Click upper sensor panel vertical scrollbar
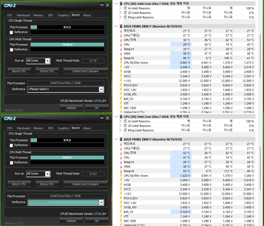 [x=260, y=56]
